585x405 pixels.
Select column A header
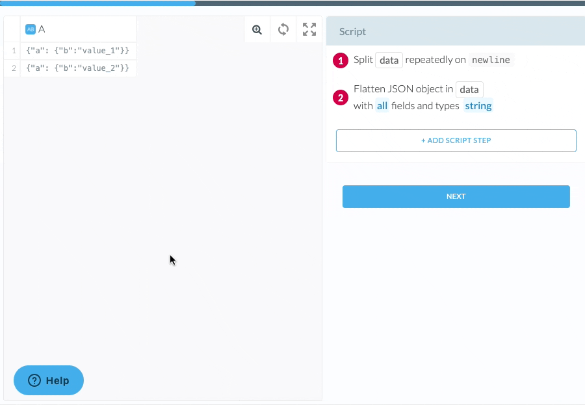click(78, 29)
